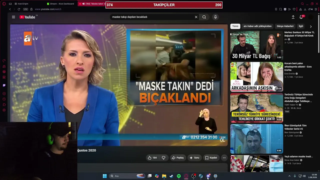Share the video using Paylaş
Screen dimensions: 320x180
[178, 158]
